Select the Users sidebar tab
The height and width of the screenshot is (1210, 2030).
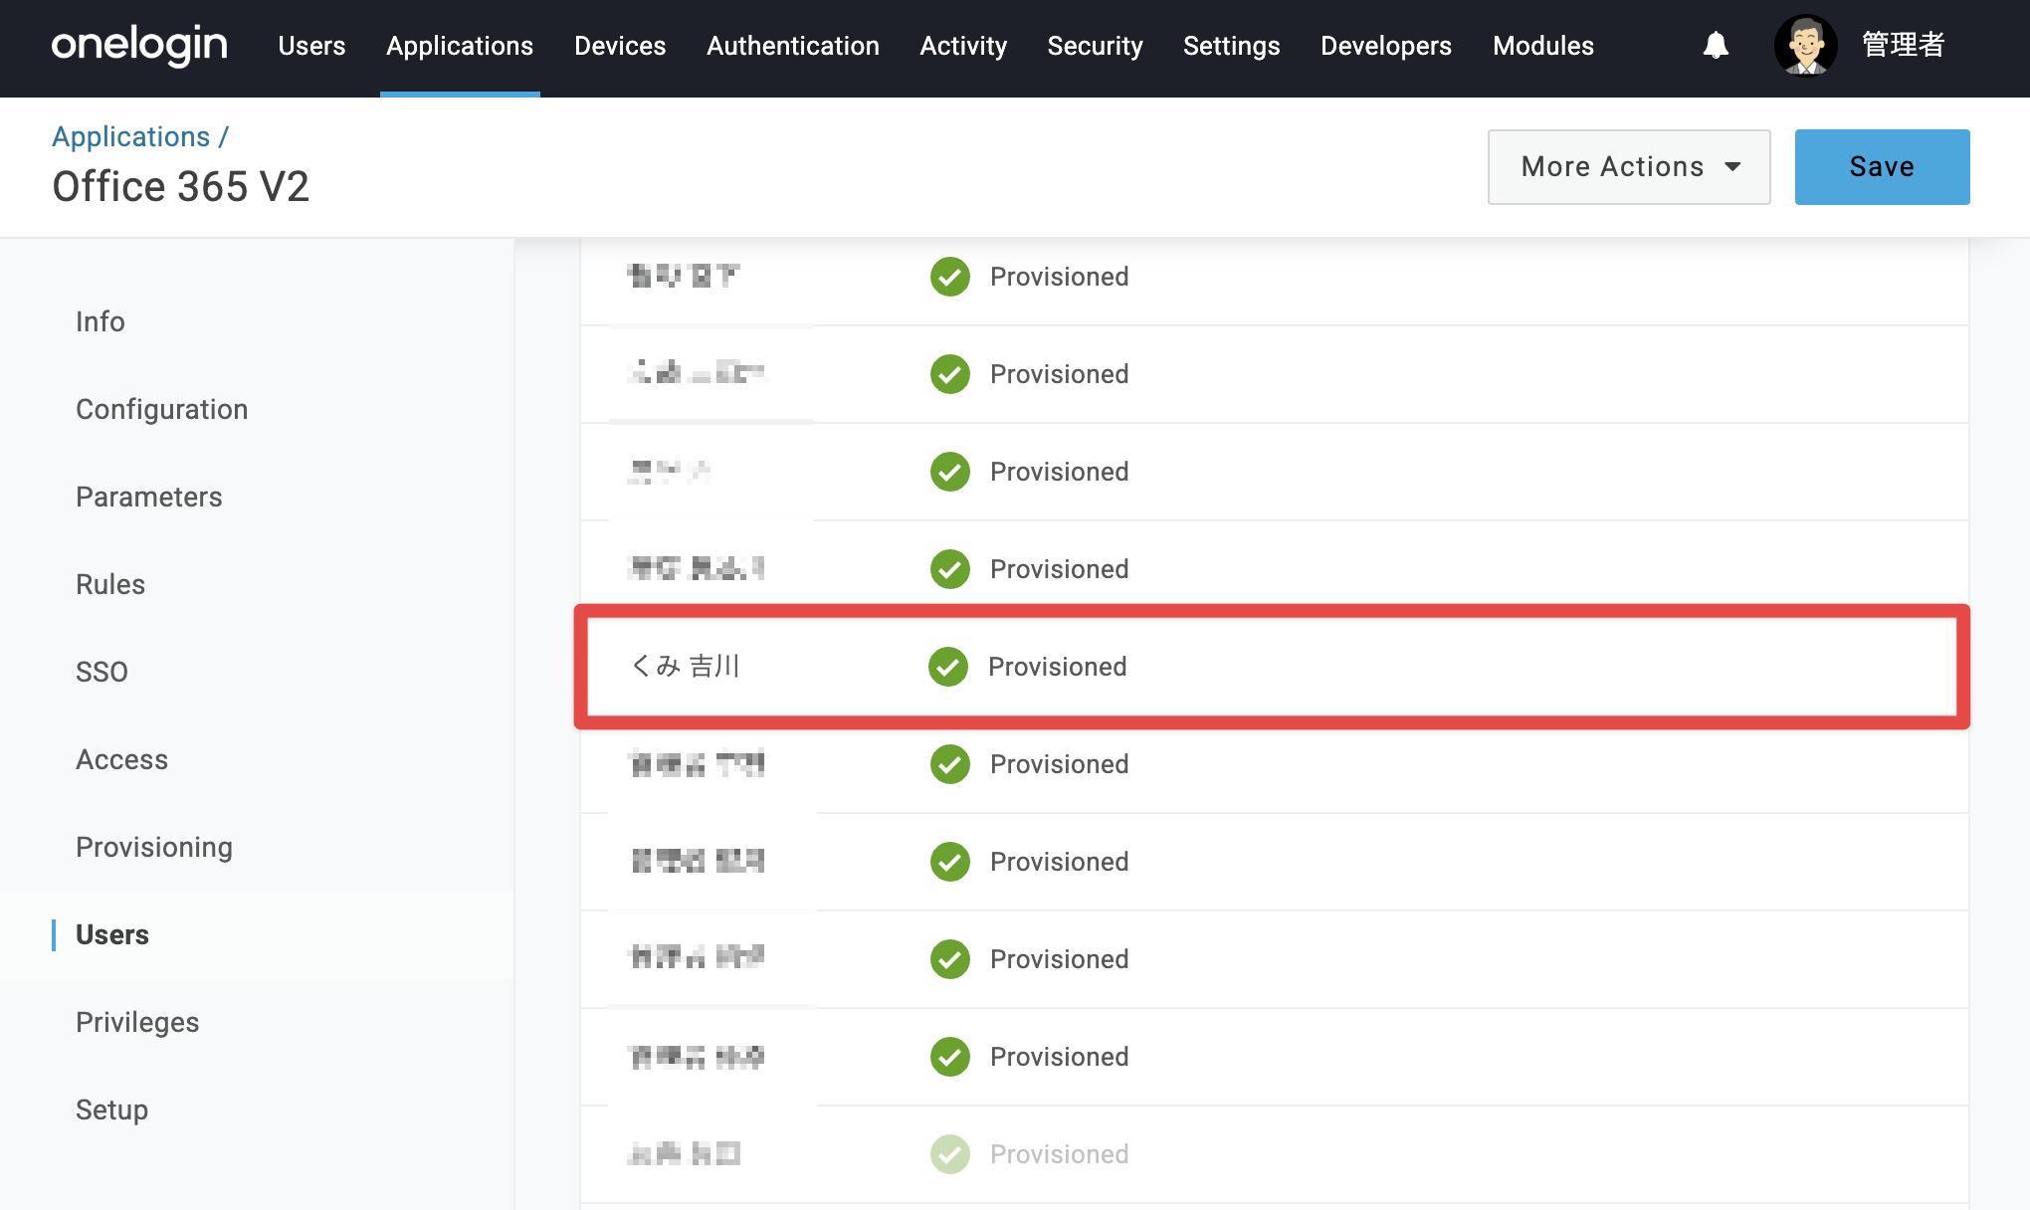click(x=112, y=934)
